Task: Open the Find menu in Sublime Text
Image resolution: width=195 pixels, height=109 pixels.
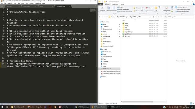Action: point(15,3)
